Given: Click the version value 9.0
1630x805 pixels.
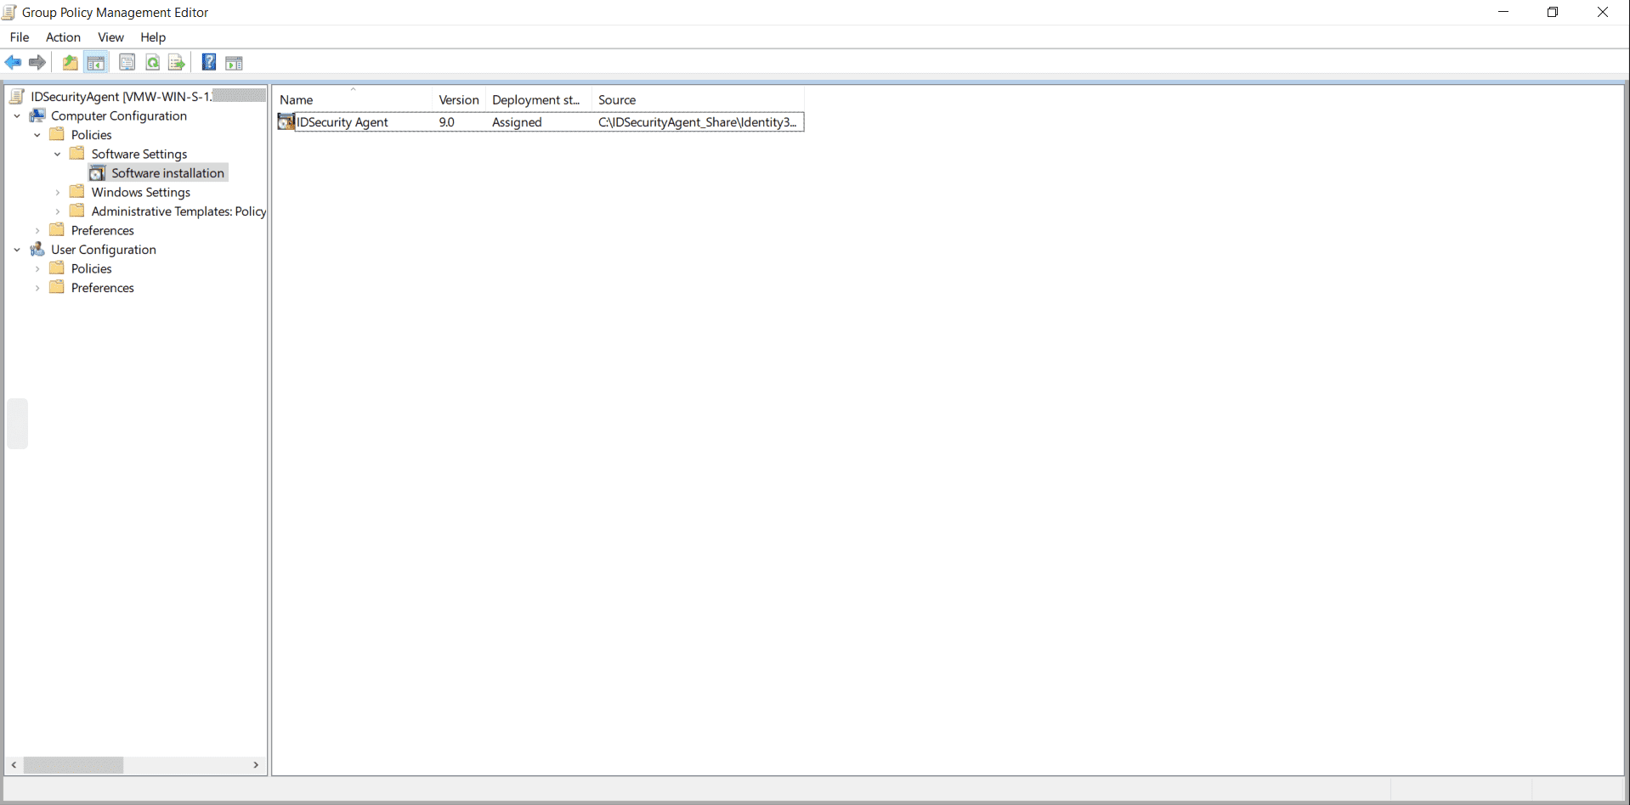Looking at the screenshot, I should (447, 122).
